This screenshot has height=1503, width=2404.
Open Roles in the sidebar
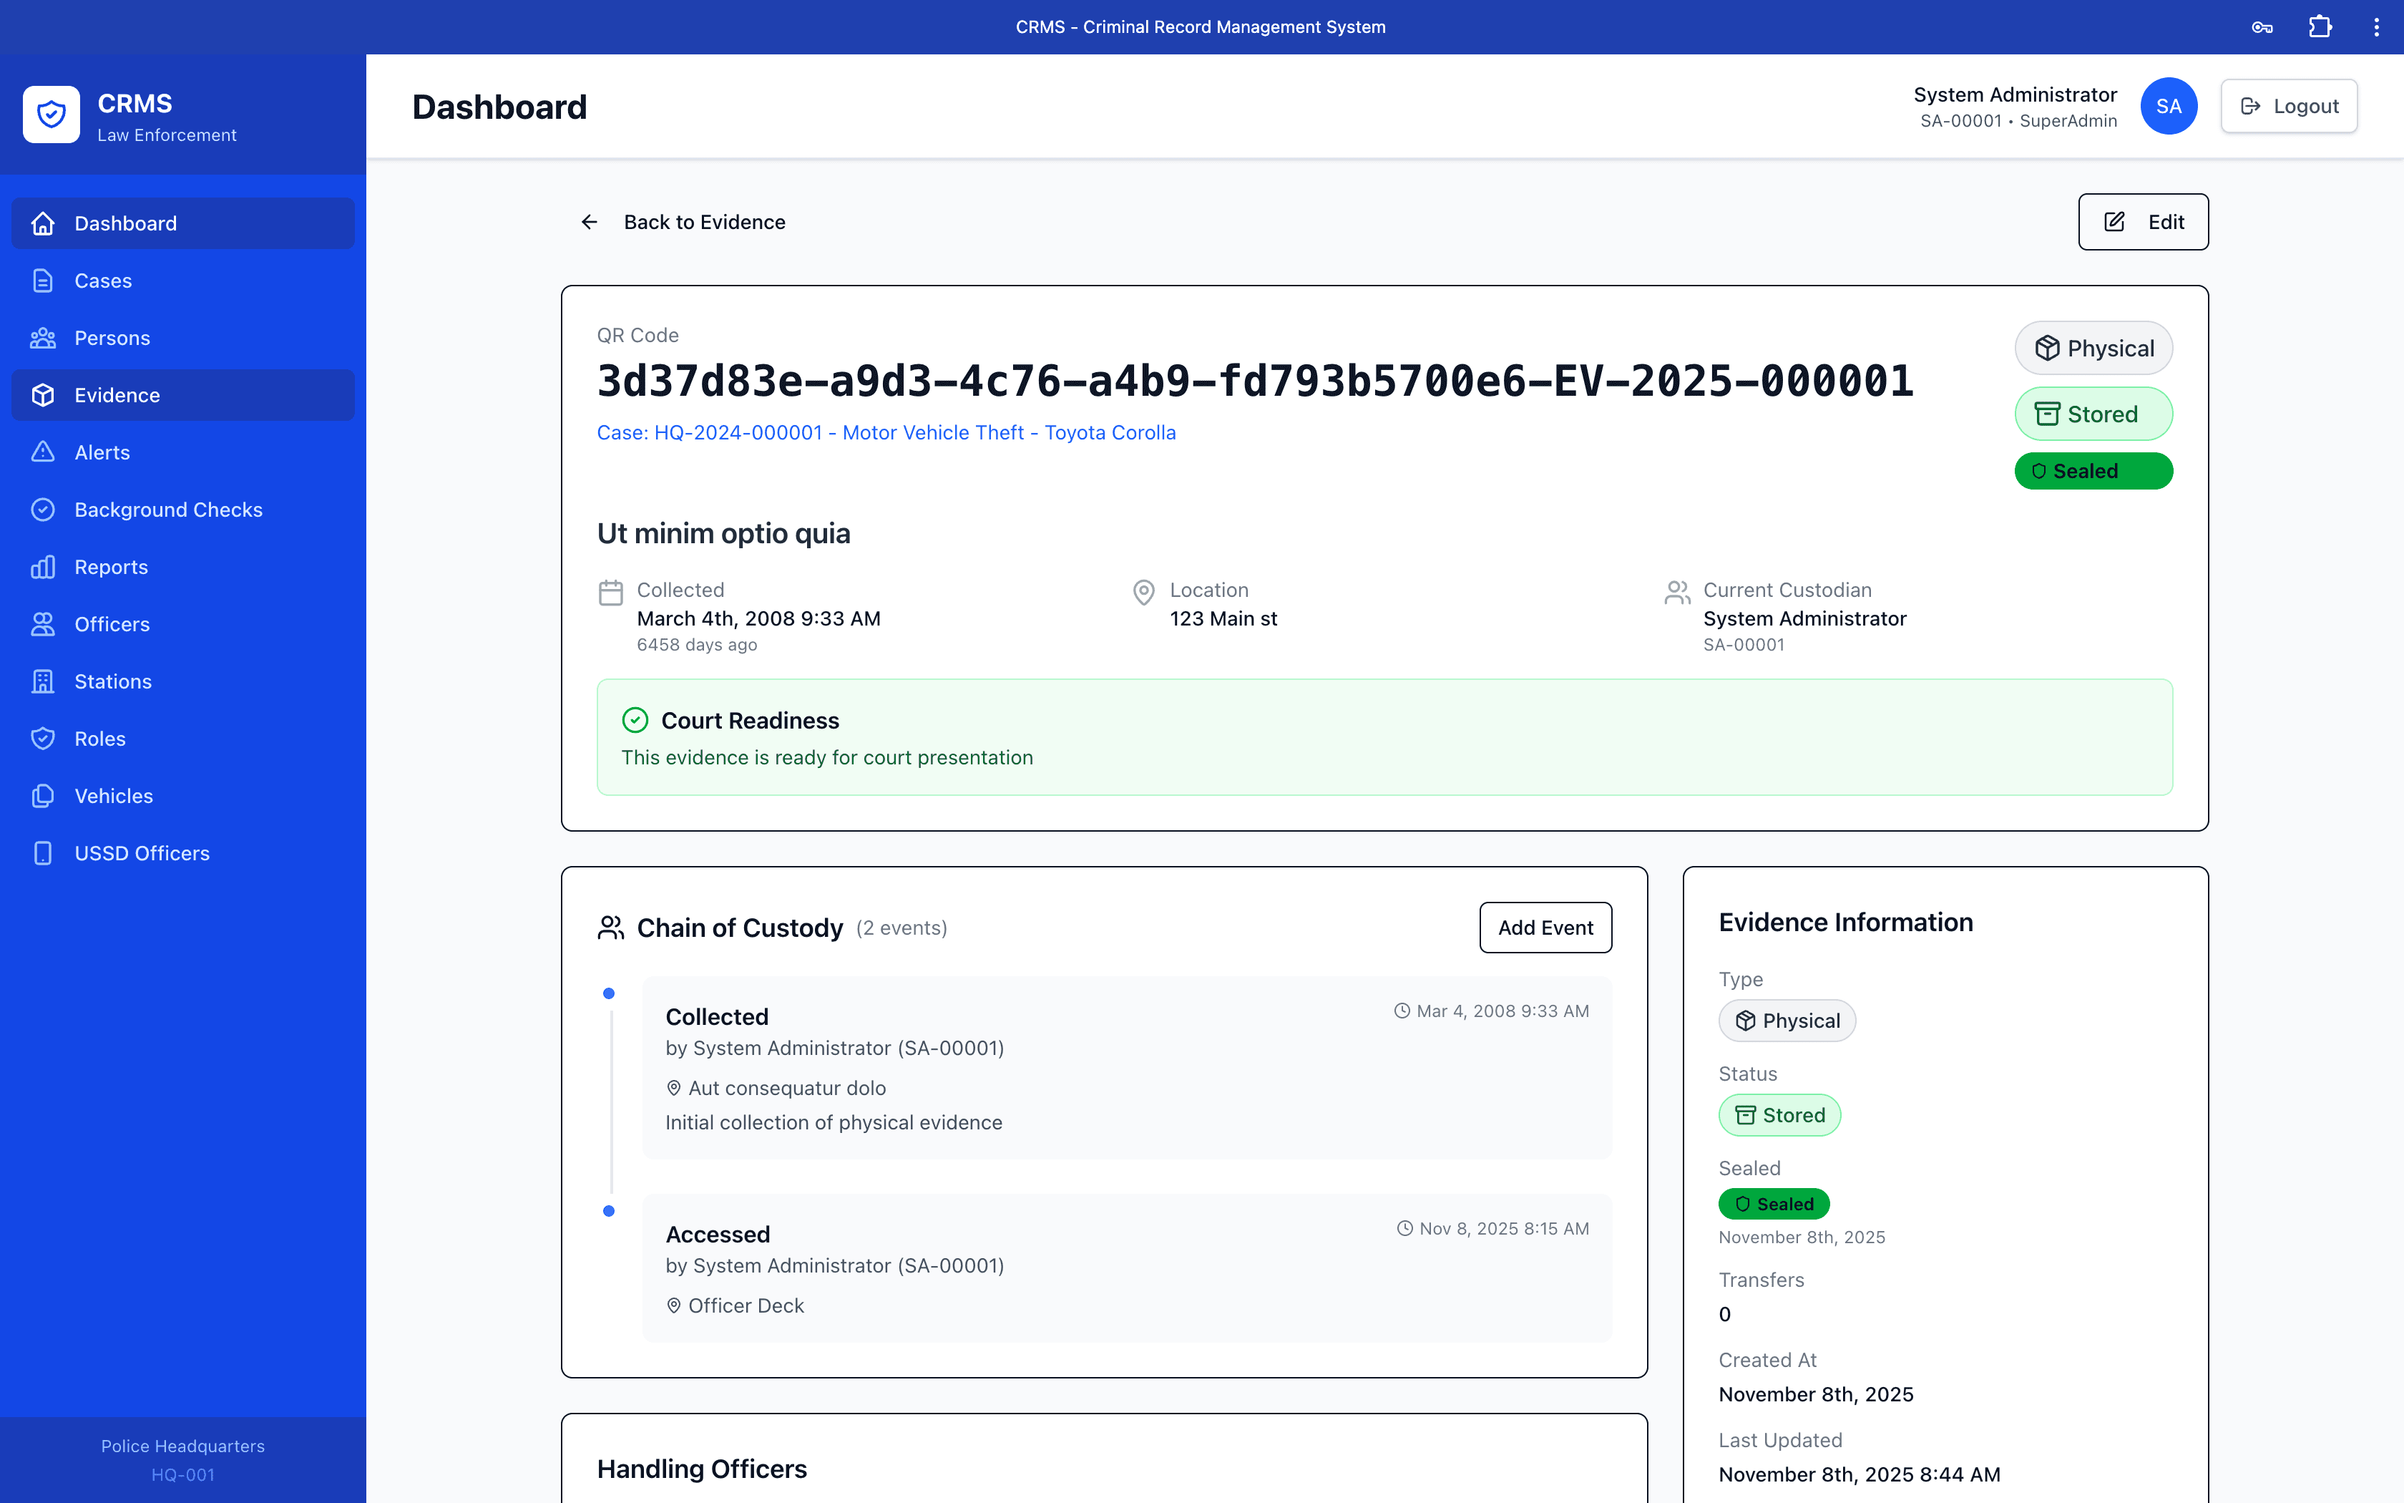click(182, 739)
